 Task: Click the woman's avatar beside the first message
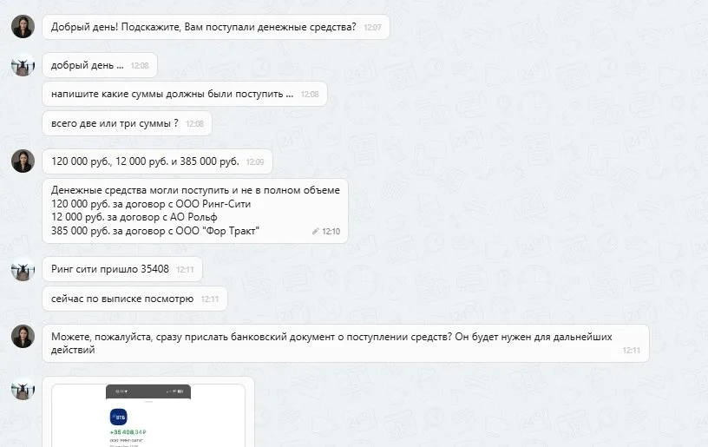[23, 26]
